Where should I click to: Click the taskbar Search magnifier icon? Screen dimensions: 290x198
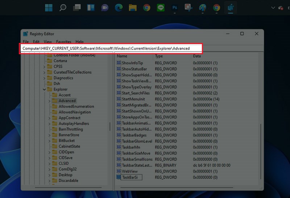(63, 8)
